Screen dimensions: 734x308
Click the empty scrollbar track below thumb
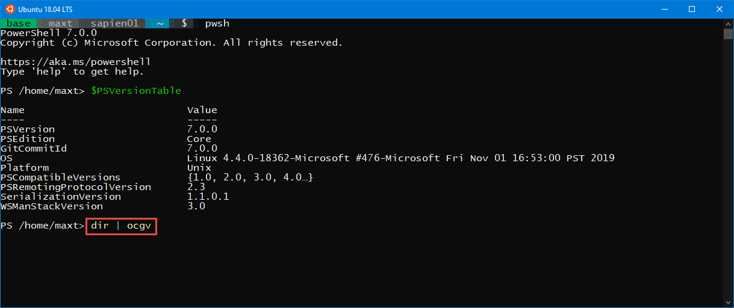[x=728, y=168]
